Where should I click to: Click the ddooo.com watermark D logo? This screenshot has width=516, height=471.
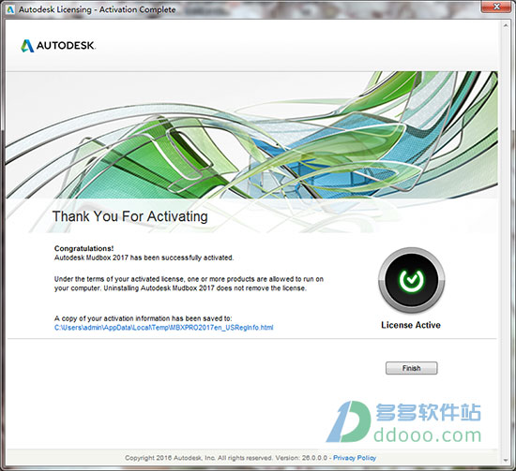(348, 421)
